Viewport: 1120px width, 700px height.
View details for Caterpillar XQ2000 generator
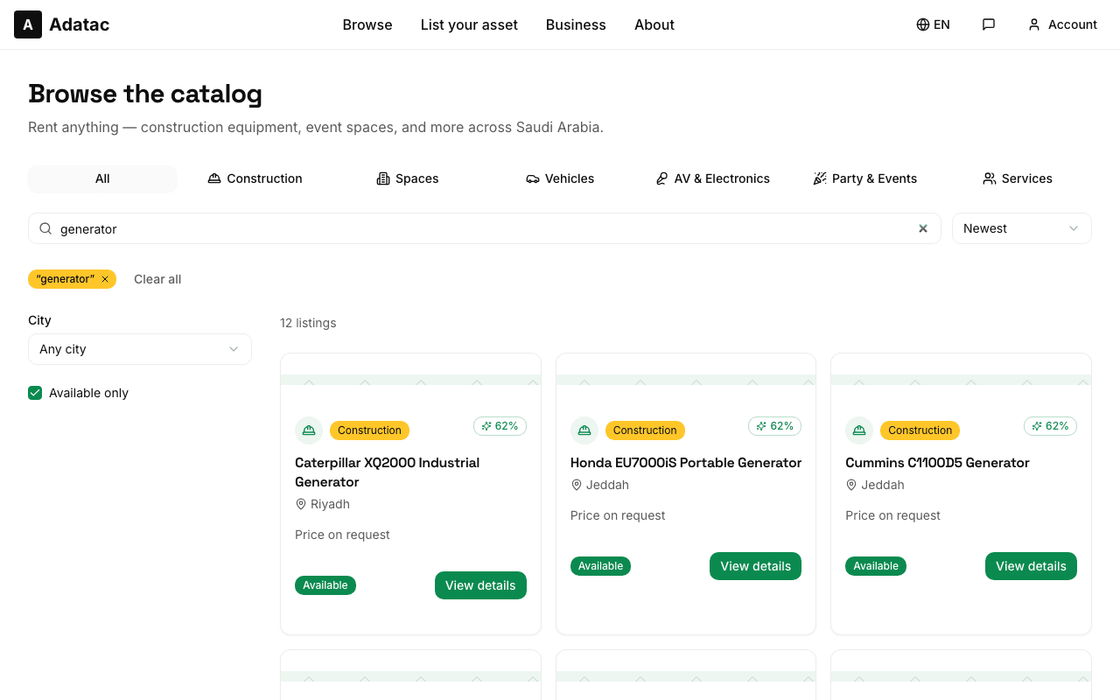480,585
